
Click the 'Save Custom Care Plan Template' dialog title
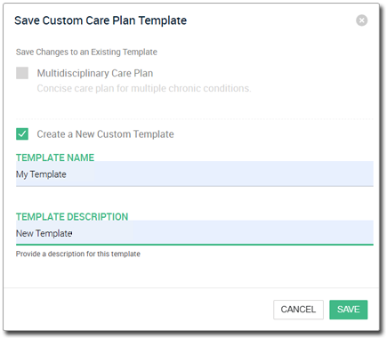click(x=101, y=20)
